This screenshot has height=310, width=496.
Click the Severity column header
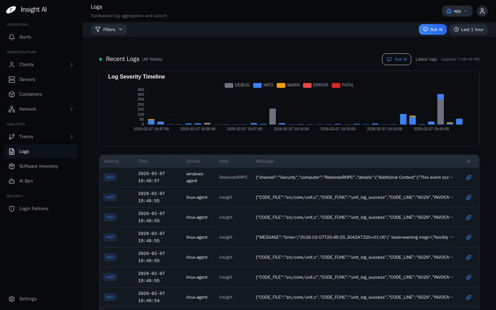[x=111, y=161]
